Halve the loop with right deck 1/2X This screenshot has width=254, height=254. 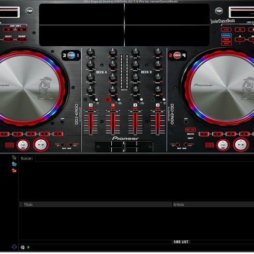click(226, 29)
